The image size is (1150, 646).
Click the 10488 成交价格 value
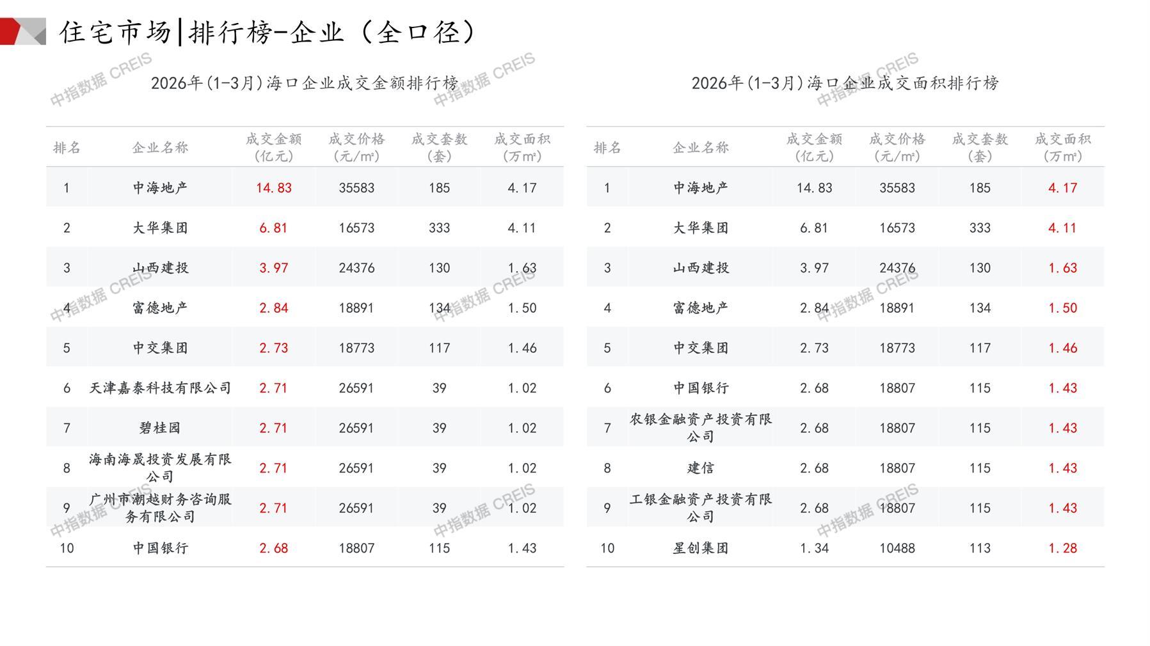tap(897, 548)
